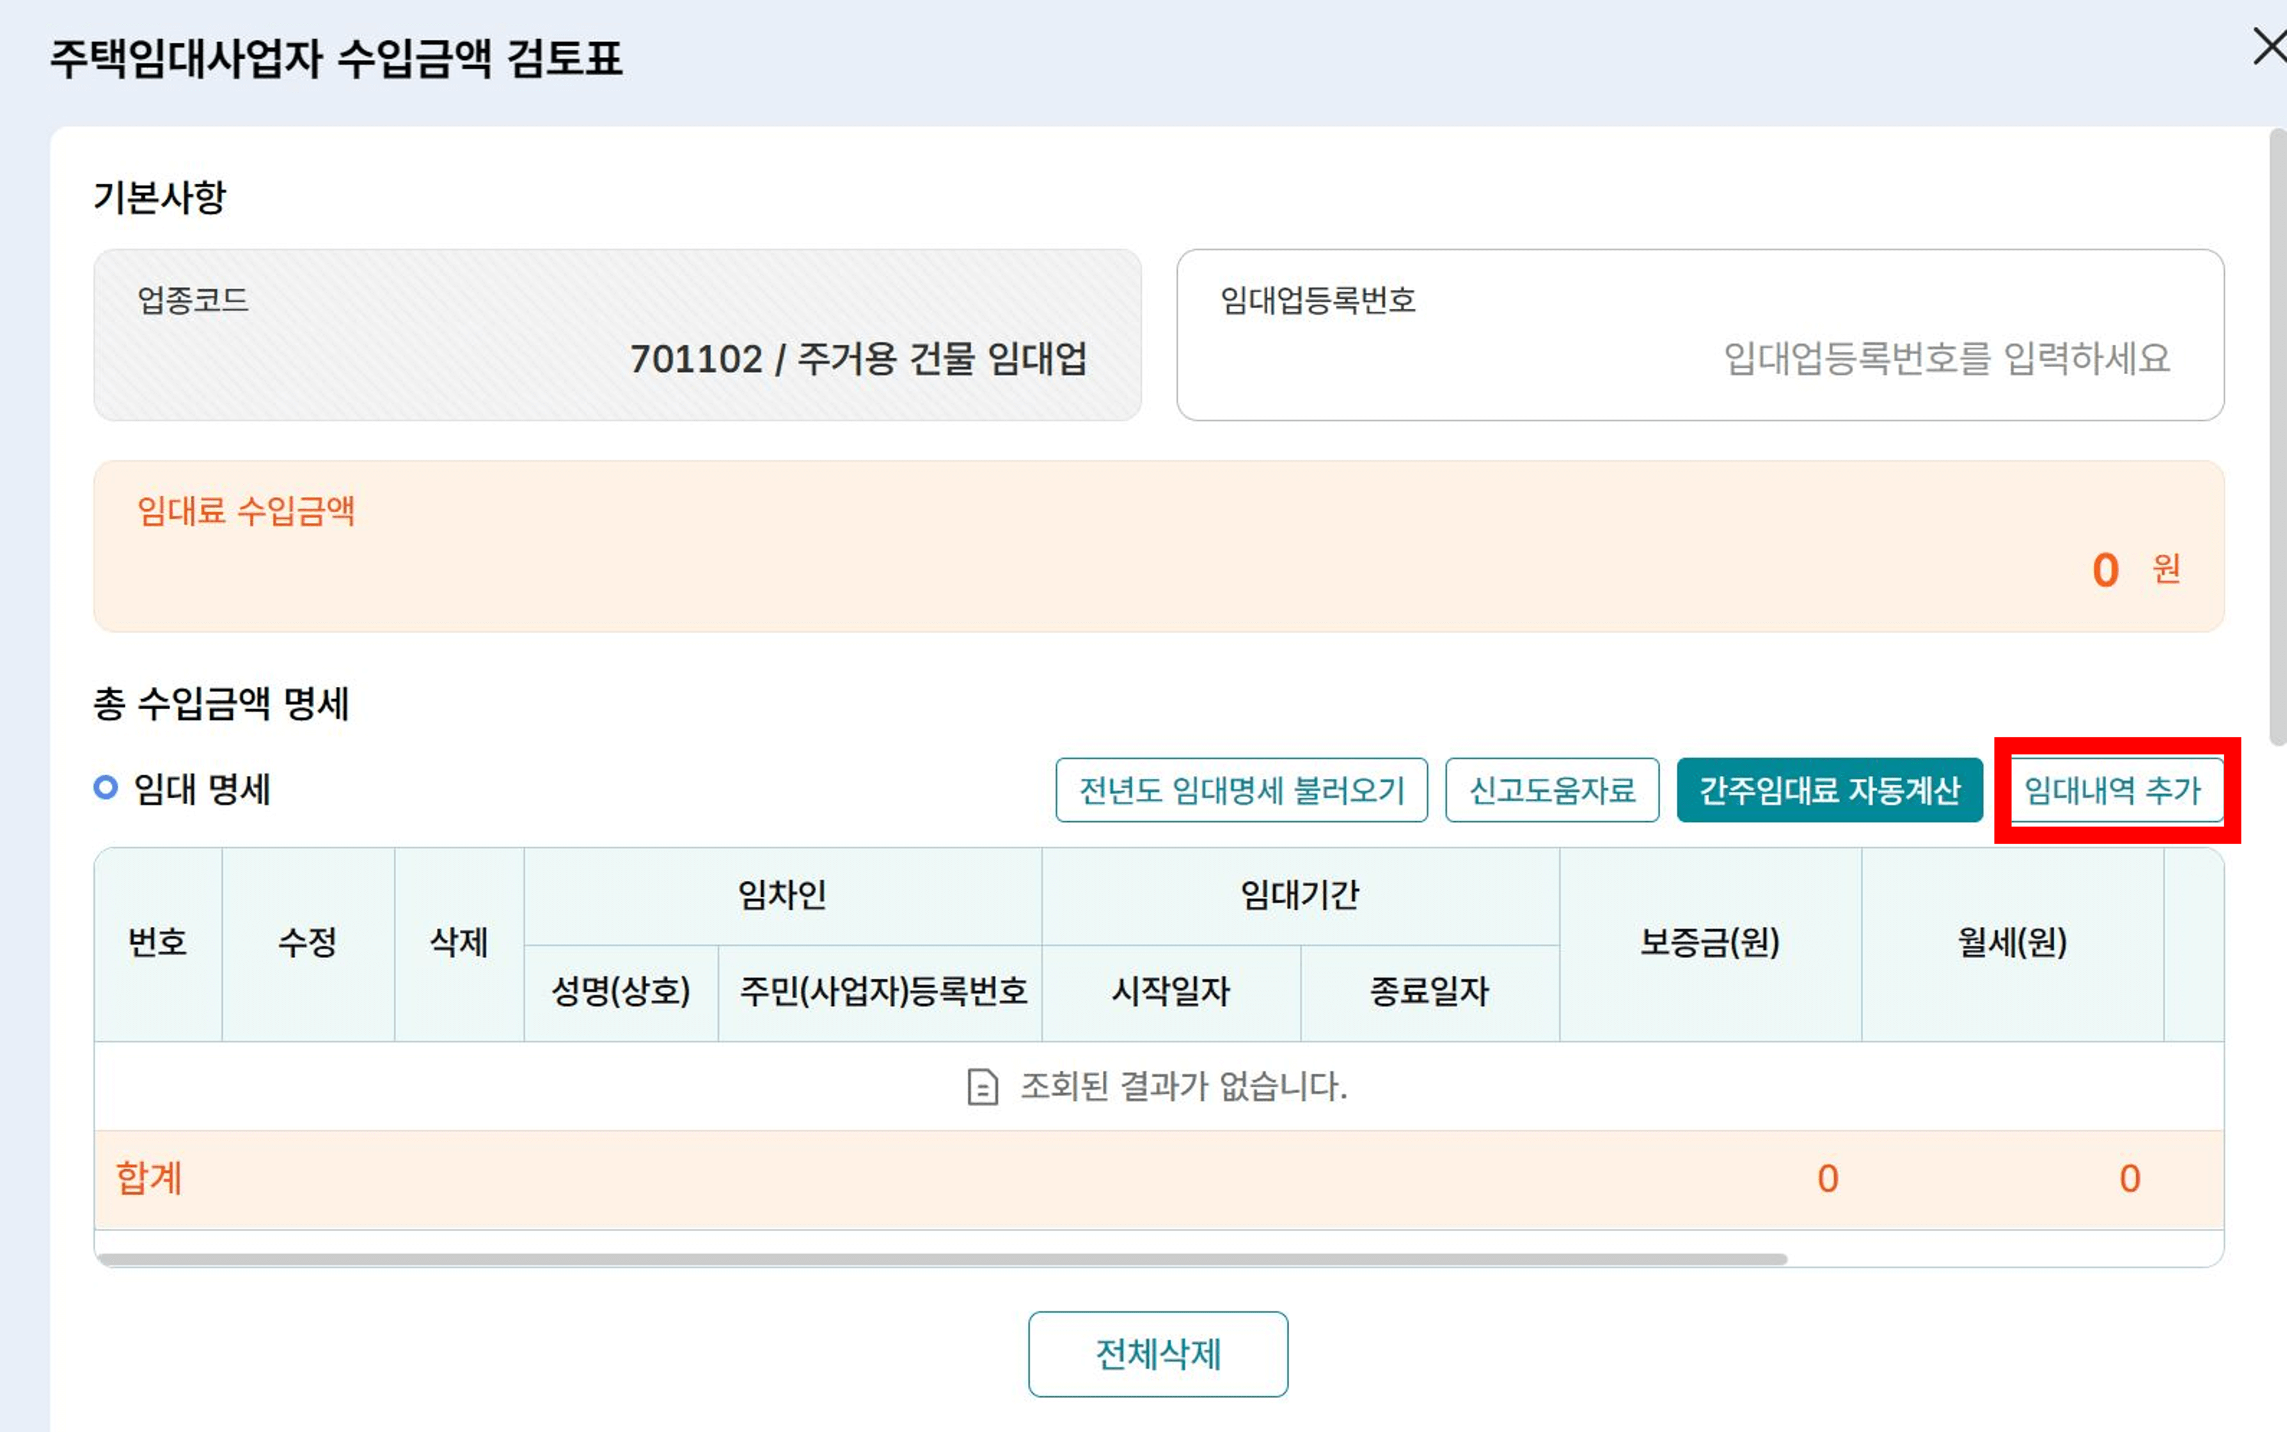The image size is (2287, 1432).
Task: Click the 종료일자 column header
Action: click(1430, 991)
